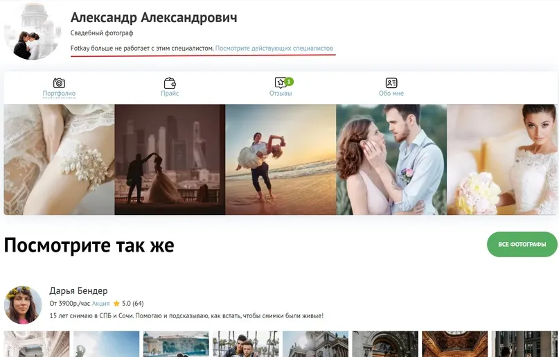
Task: Open Дарья's ornate golden ceiling photo
Action: pos(455,344)
